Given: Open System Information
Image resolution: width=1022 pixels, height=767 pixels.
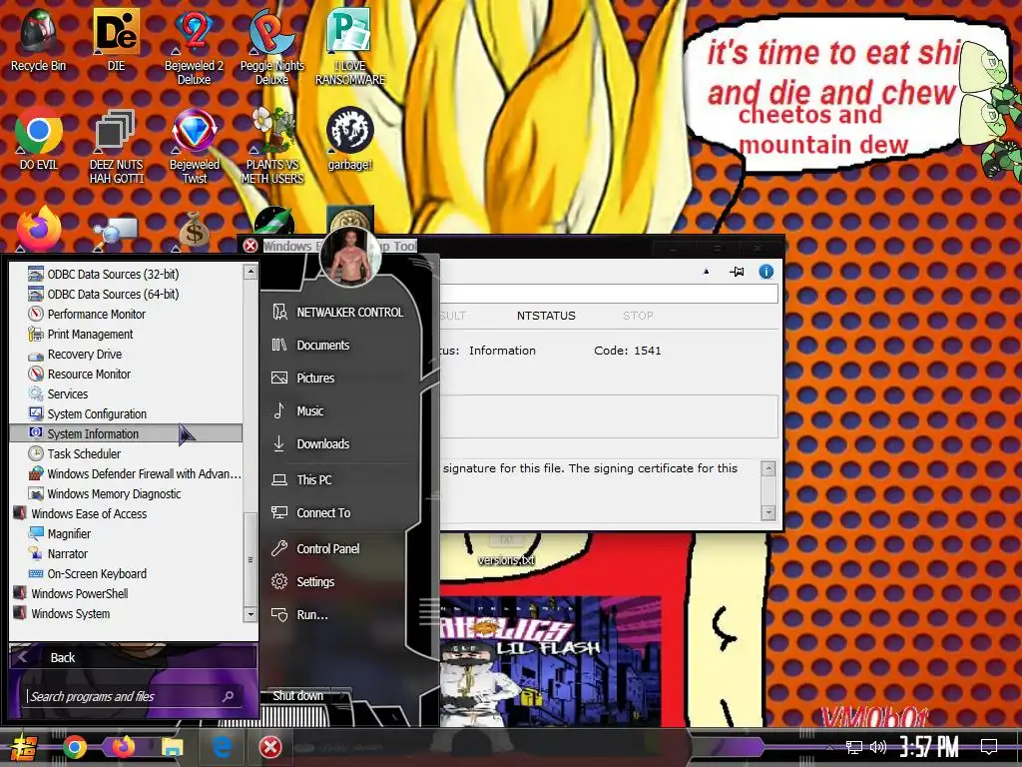Looking at the screenshot, I should coord(126,433).
